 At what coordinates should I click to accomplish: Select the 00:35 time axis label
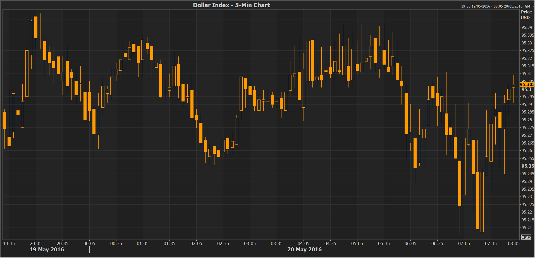(x=116, y=243)
